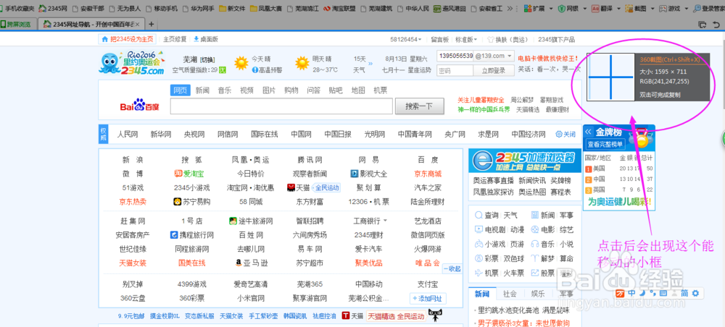The image size is (725, 327).
Task: Open the 遍风港回 iQiyi bookmark
Action: tap(449, 8)
